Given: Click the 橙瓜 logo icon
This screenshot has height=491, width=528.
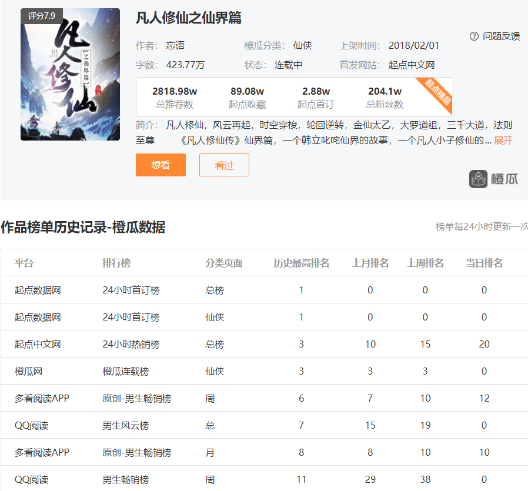Looking at the screenshot, I should [478, 179].
